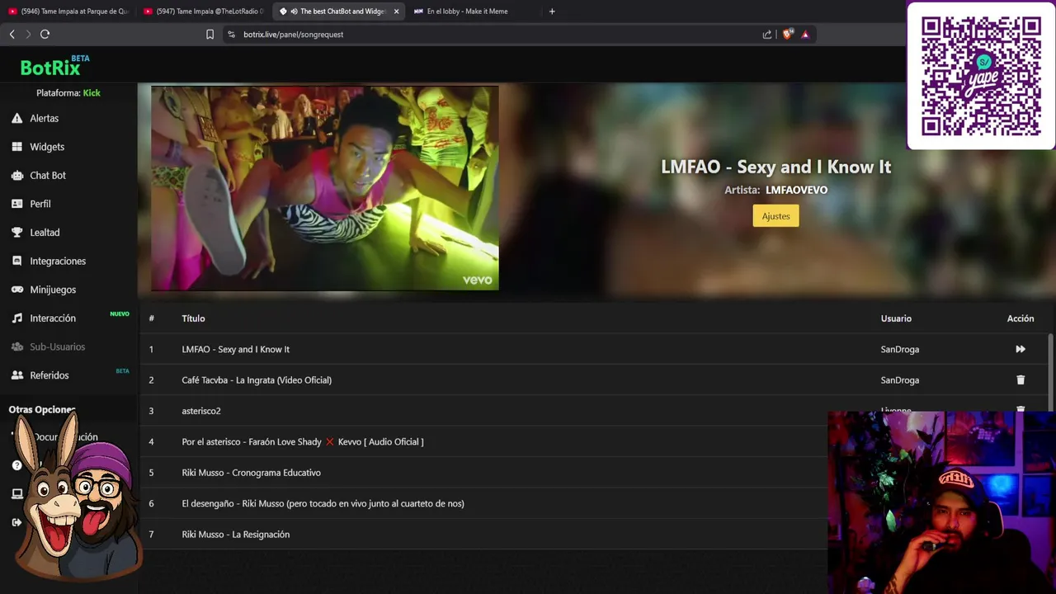This screenshot has height=594, width=1056.
Task: Open Brave Shields lion icon
Action: pyautogui.click(x=787, y=34)
